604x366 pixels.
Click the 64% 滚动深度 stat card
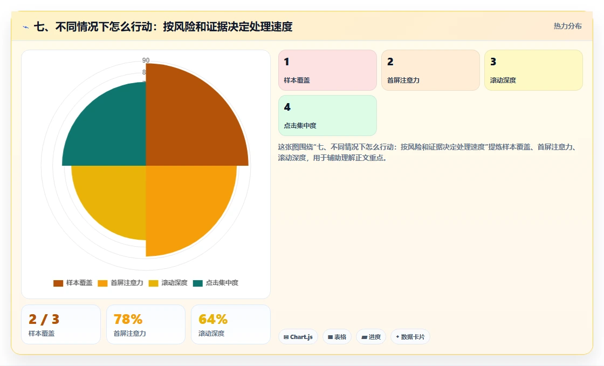231,324
